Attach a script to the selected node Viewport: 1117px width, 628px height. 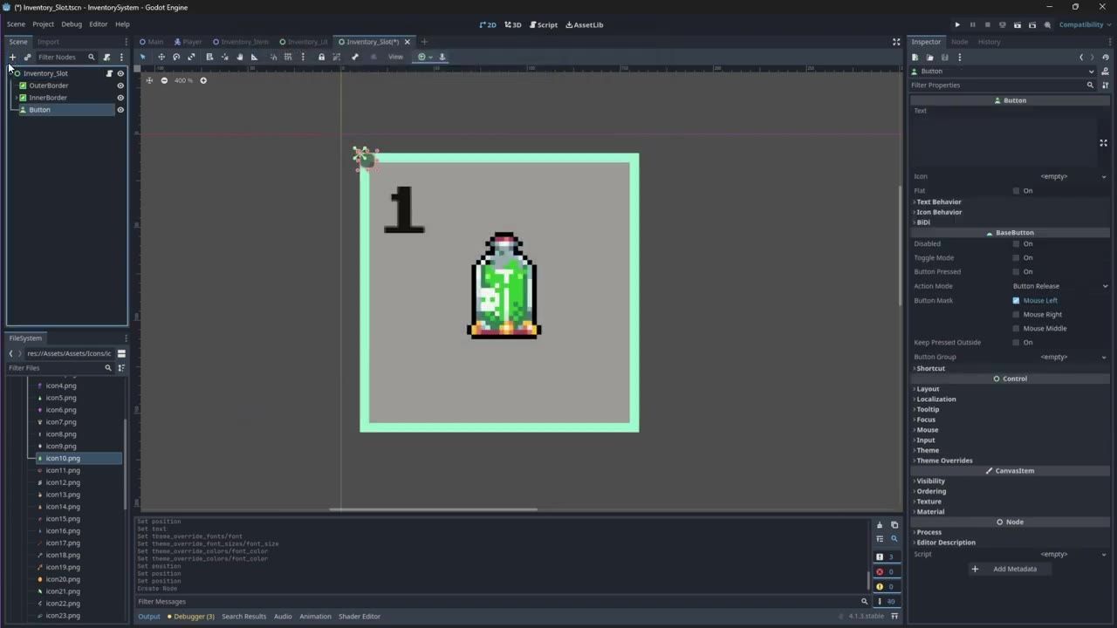[106, 57]
